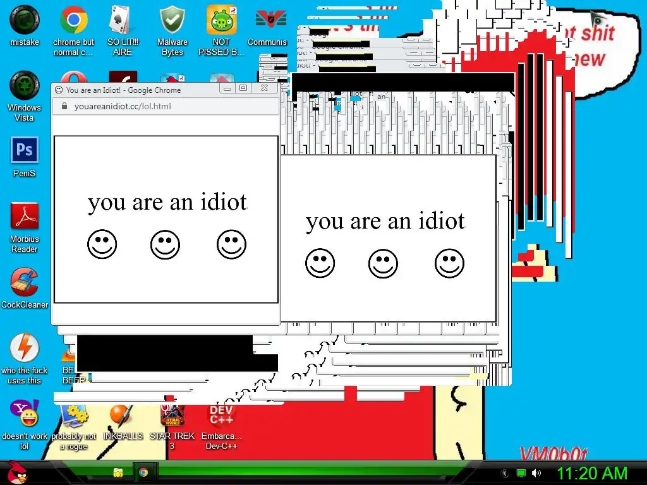Click the smiley favicon in Chrome's title bar
The height and width of the screenshot is (485, 647).
[59, 90]
